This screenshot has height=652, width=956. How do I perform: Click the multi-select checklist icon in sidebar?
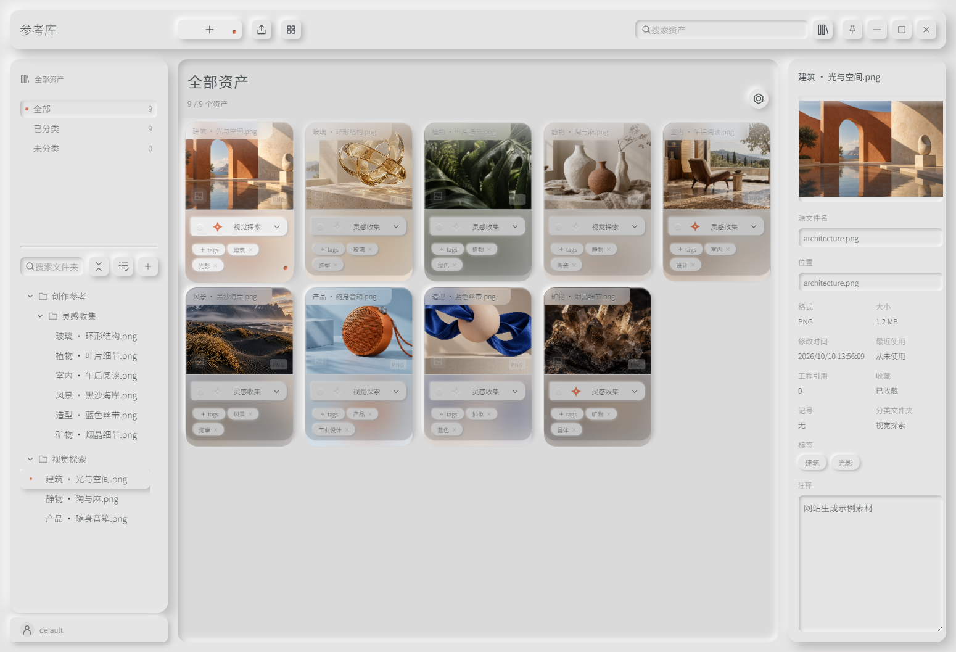123,266
